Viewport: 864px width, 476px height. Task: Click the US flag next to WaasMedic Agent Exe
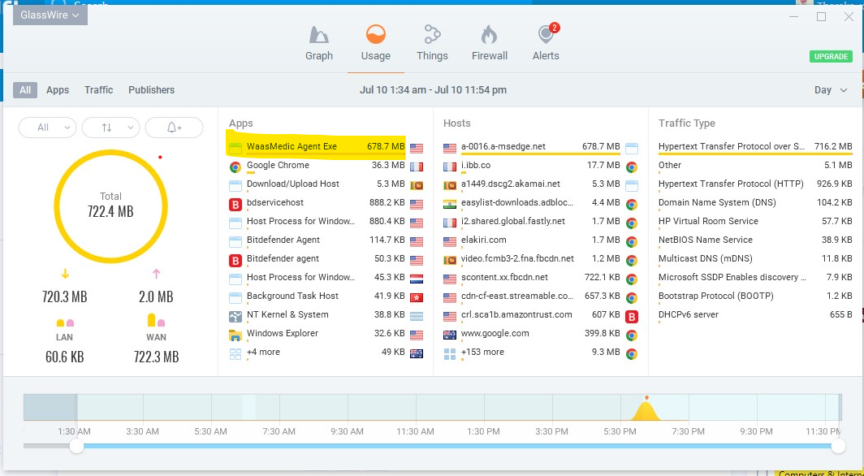pos(417,148)
